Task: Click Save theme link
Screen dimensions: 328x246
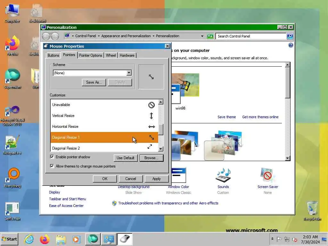Action: pos(226,117)
